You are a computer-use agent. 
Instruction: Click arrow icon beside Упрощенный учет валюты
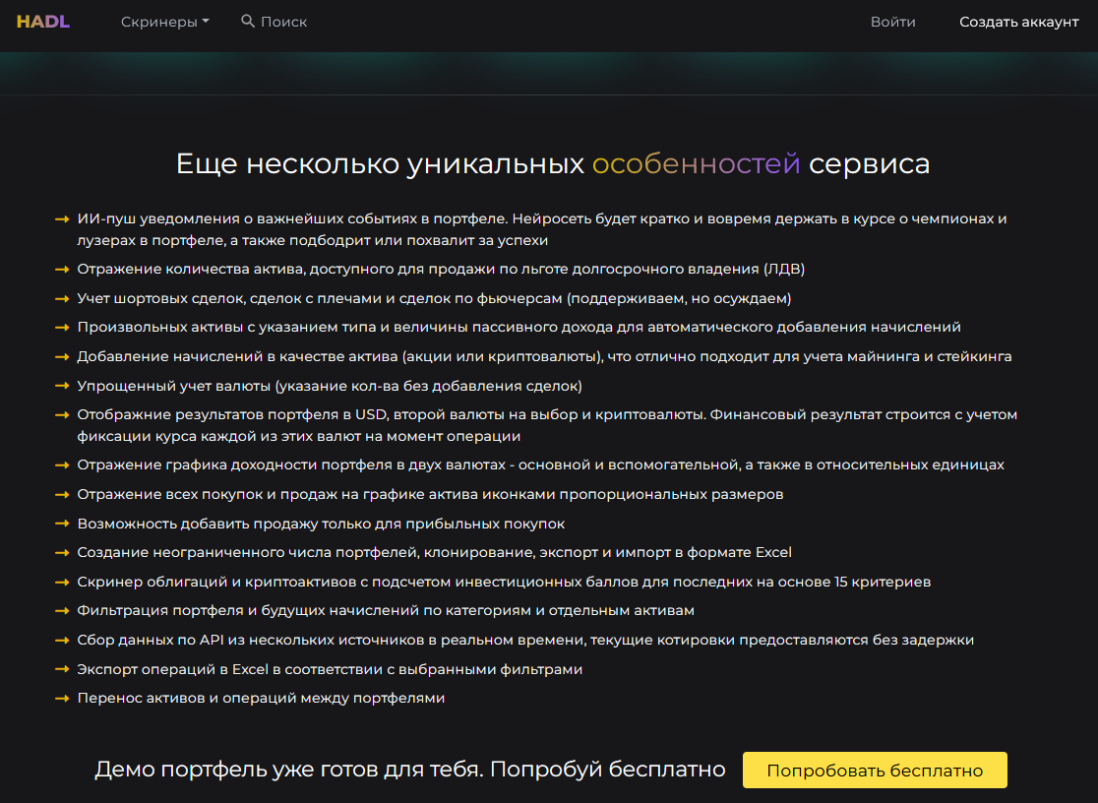point(62,386)
